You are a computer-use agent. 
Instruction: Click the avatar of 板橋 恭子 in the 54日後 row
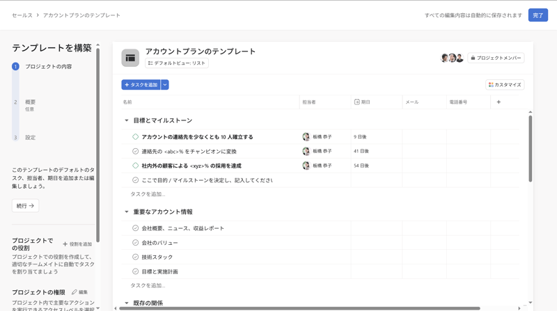tap(306, 166)
